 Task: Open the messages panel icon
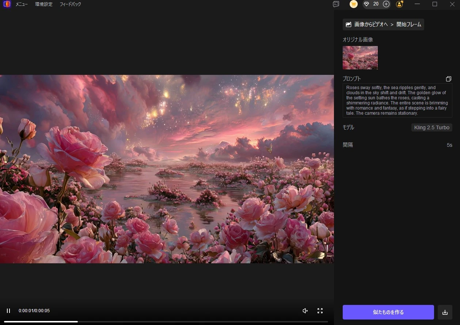336,4
